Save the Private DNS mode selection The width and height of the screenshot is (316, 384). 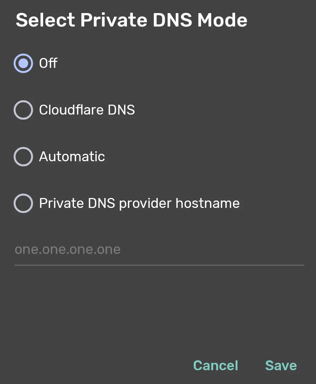coord(281,365)
